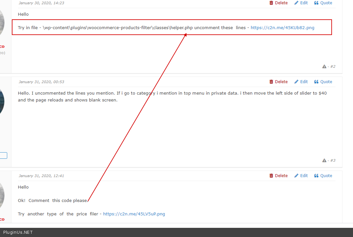
Task: Open permalink #3
Action: click(333, 160)
